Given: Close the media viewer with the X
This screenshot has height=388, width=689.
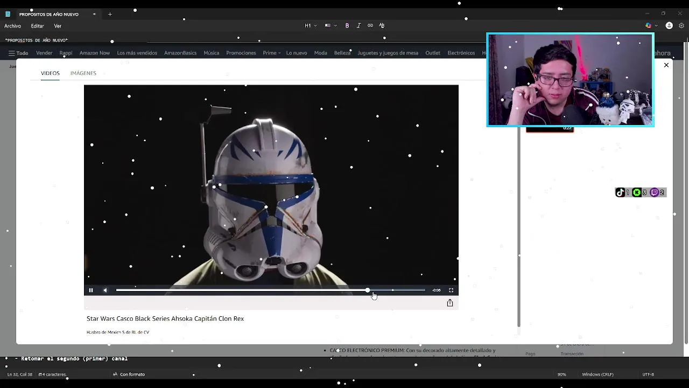Looking at the screenshot, I should pyautogui.click(x=666, y=65).
